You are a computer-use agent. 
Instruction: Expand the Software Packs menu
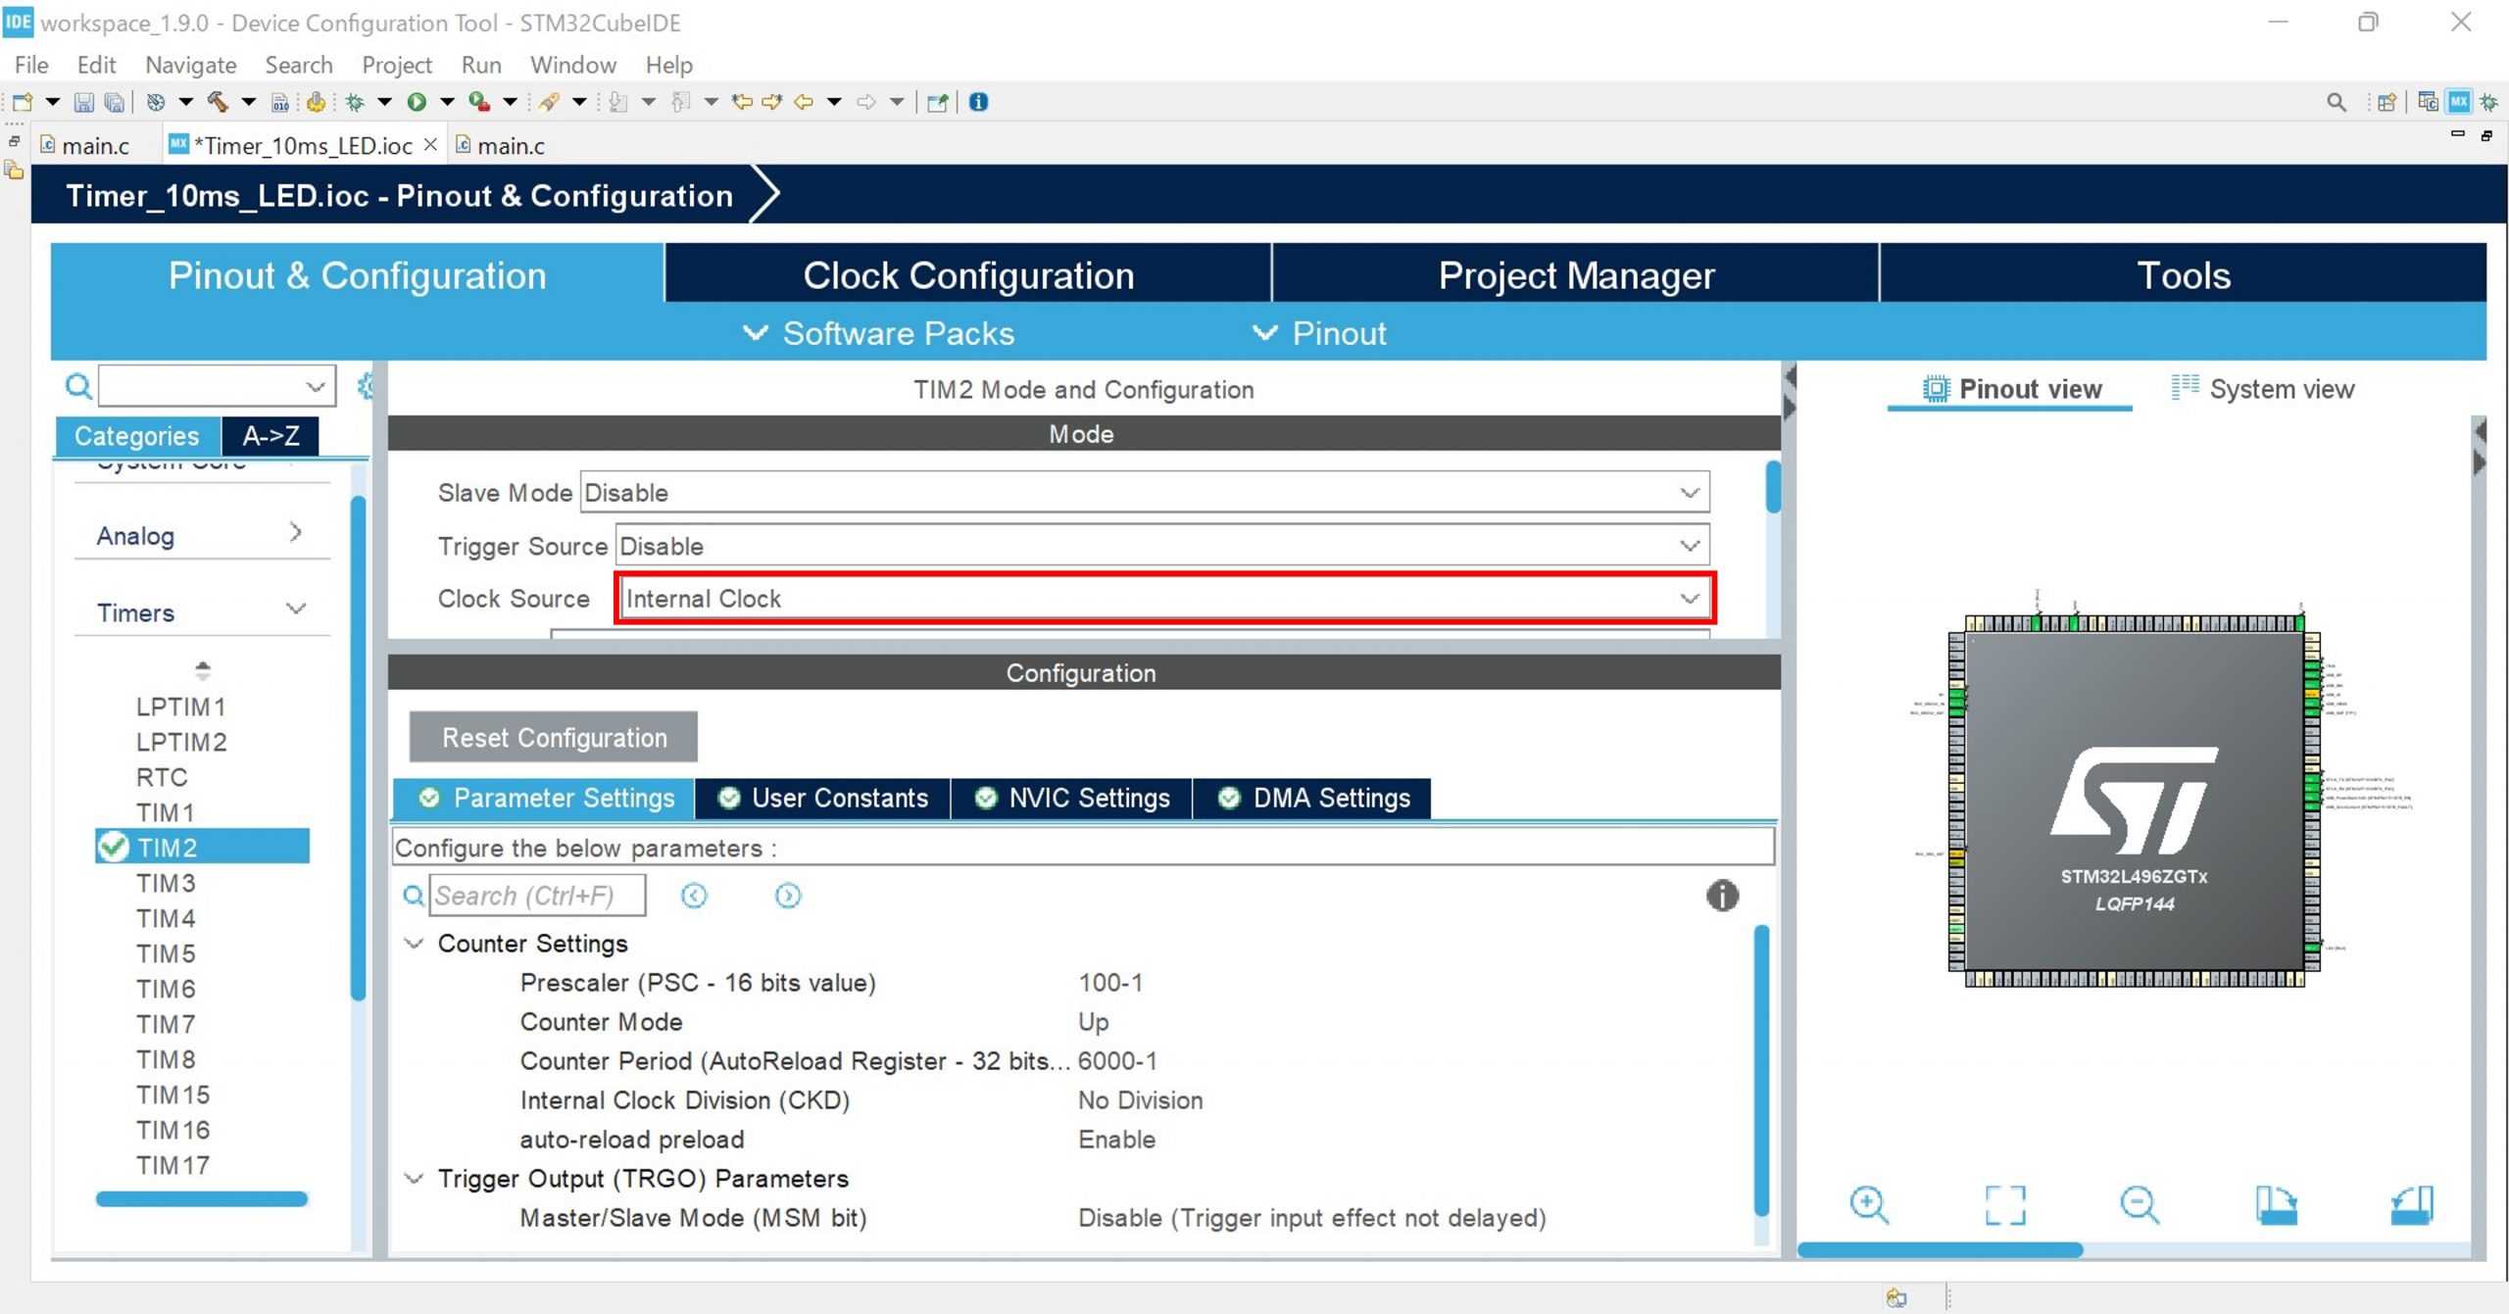[879, 333]
